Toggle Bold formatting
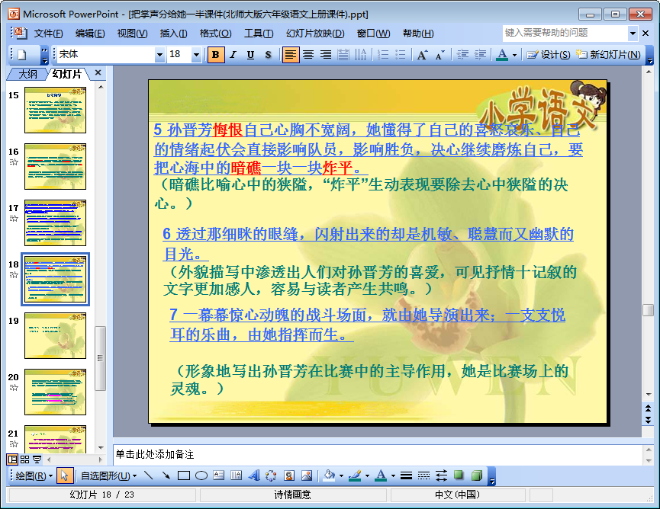The width and height of the screenshot is (660, 509). tap(215, 55)
